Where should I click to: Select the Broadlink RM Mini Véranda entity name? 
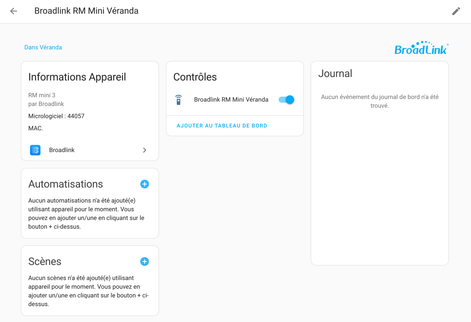(231, 100)
